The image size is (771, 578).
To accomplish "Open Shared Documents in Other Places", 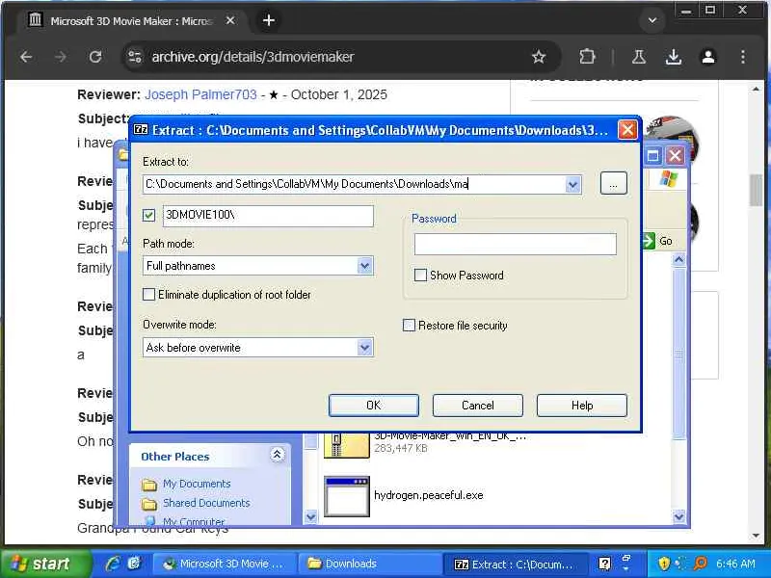I will (x=206, y=503).
